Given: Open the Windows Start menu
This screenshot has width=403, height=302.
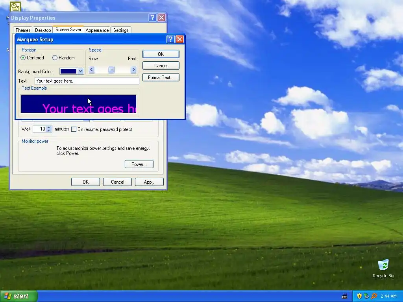Looking at the screenshot, I should click(19, 296).
